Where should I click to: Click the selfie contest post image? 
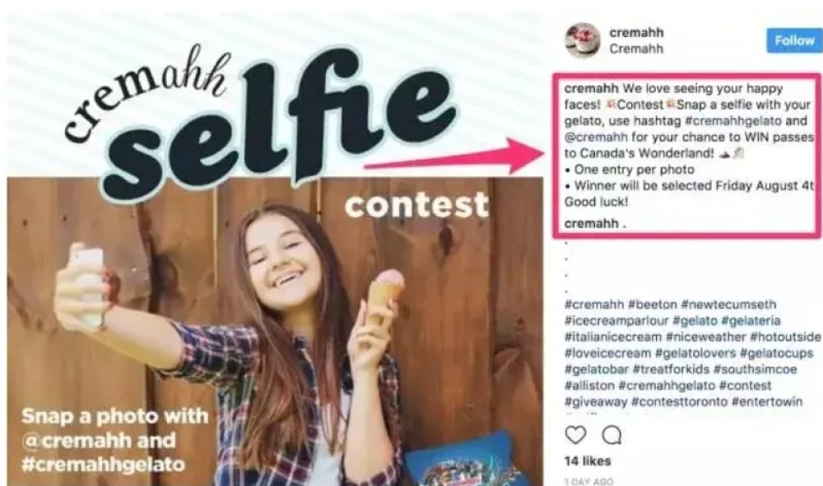click(x=275, y=249)
